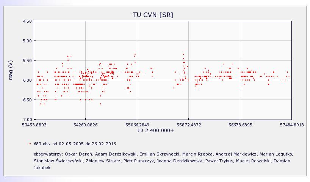Image resolution: width=310 pixels, height=182 pixels.
Task: Click x-axis value 56678.6895
Action: point(240,125)
